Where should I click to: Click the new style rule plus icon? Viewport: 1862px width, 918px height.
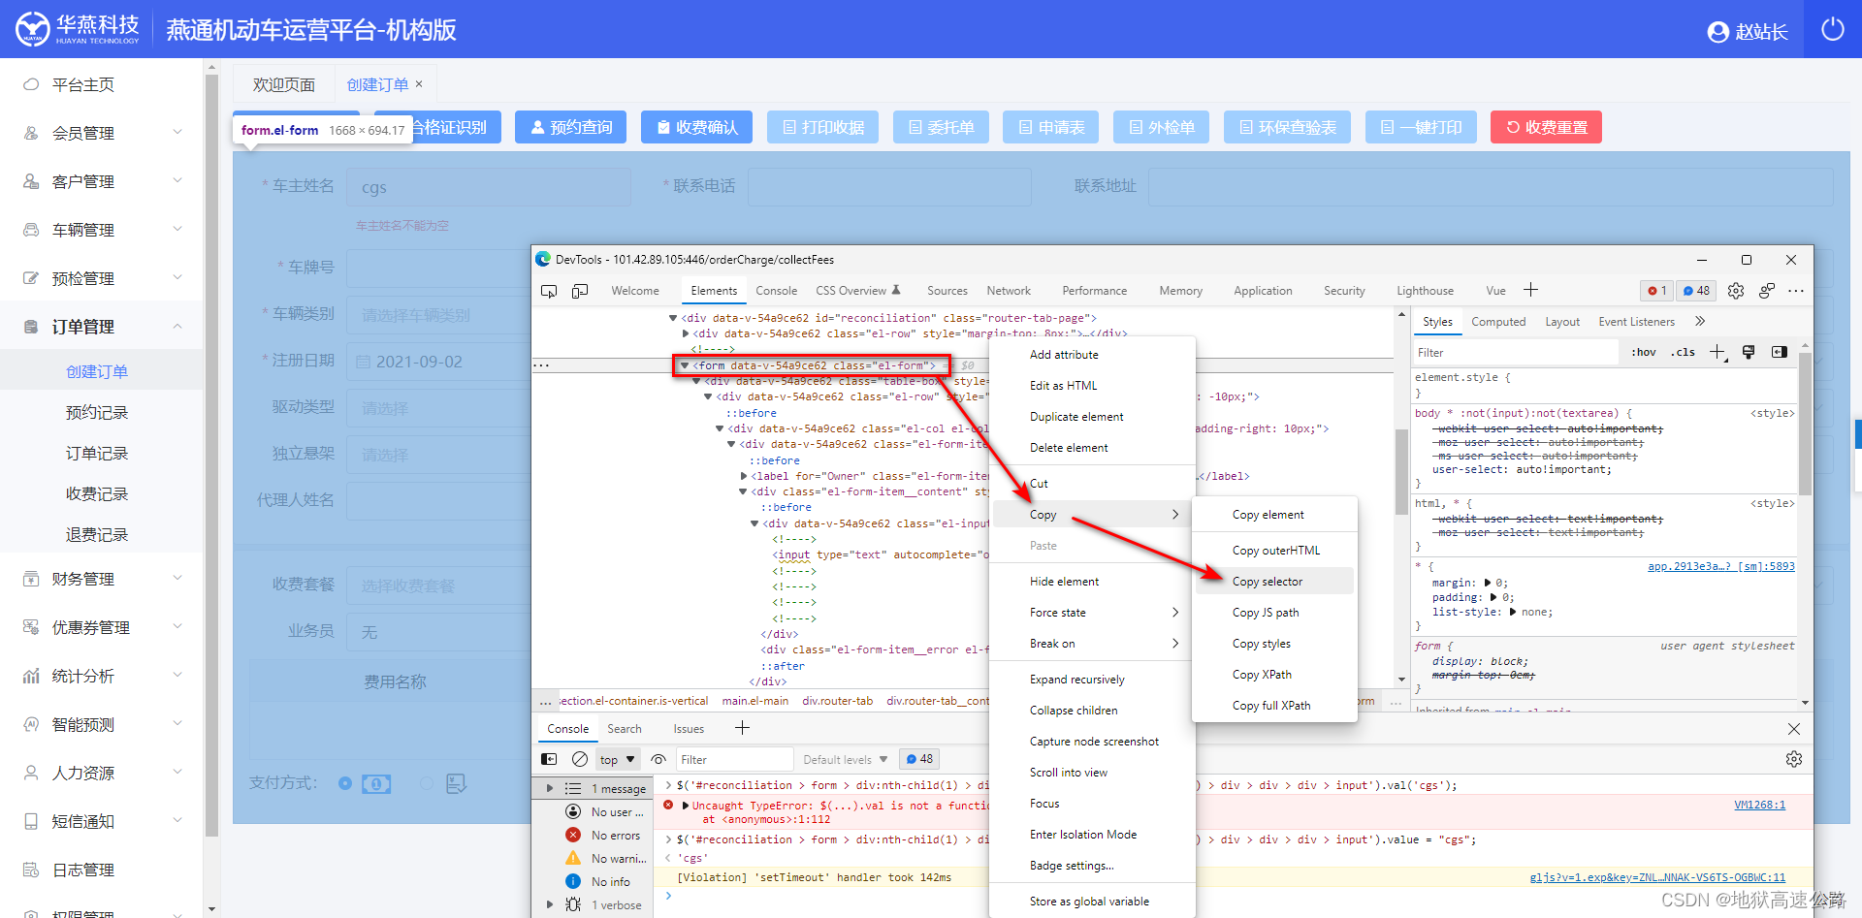1718,352
